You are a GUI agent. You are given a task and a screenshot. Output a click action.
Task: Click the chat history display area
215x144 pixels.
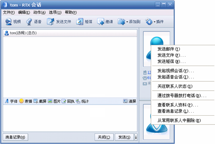(70, 67)
